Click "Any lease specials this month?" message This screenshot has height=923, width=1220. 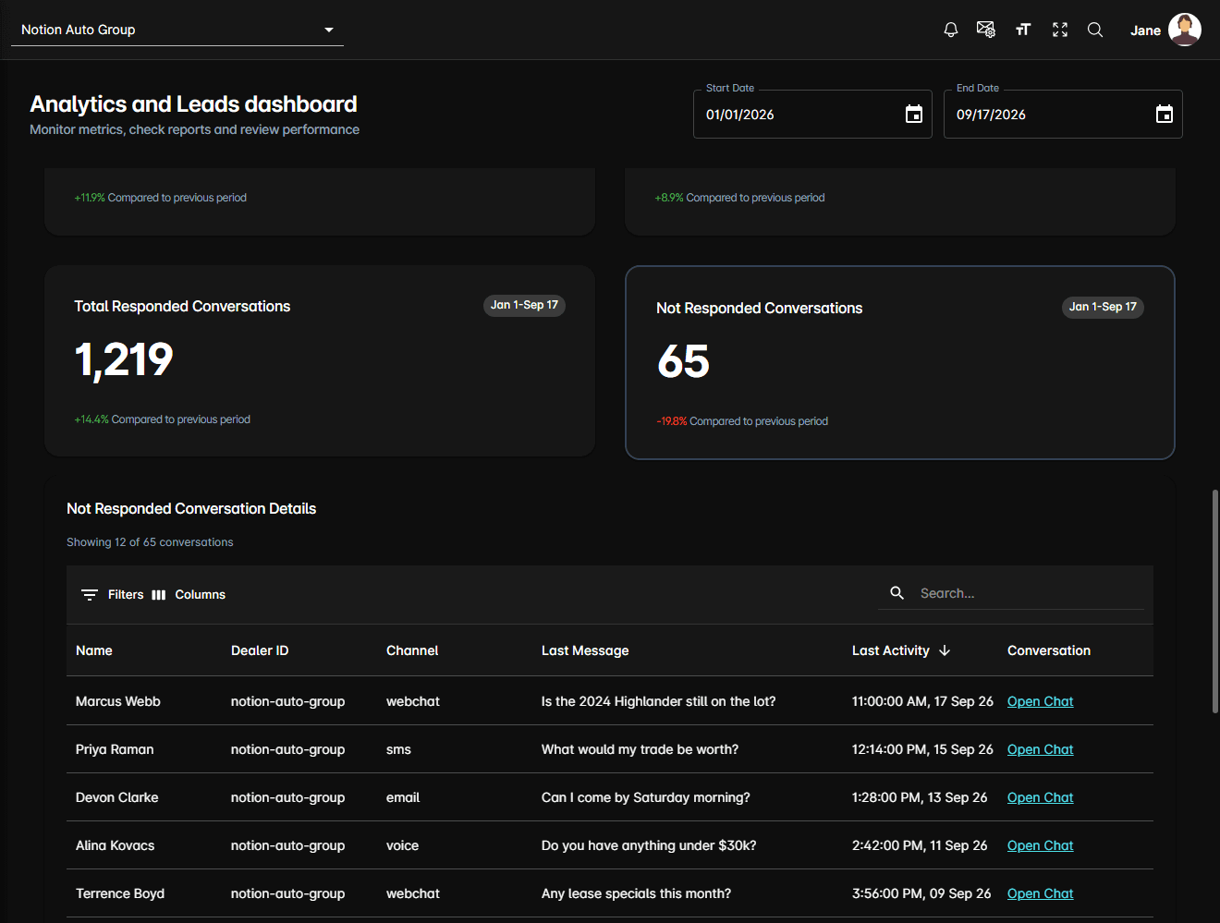[x=636, y=893]
